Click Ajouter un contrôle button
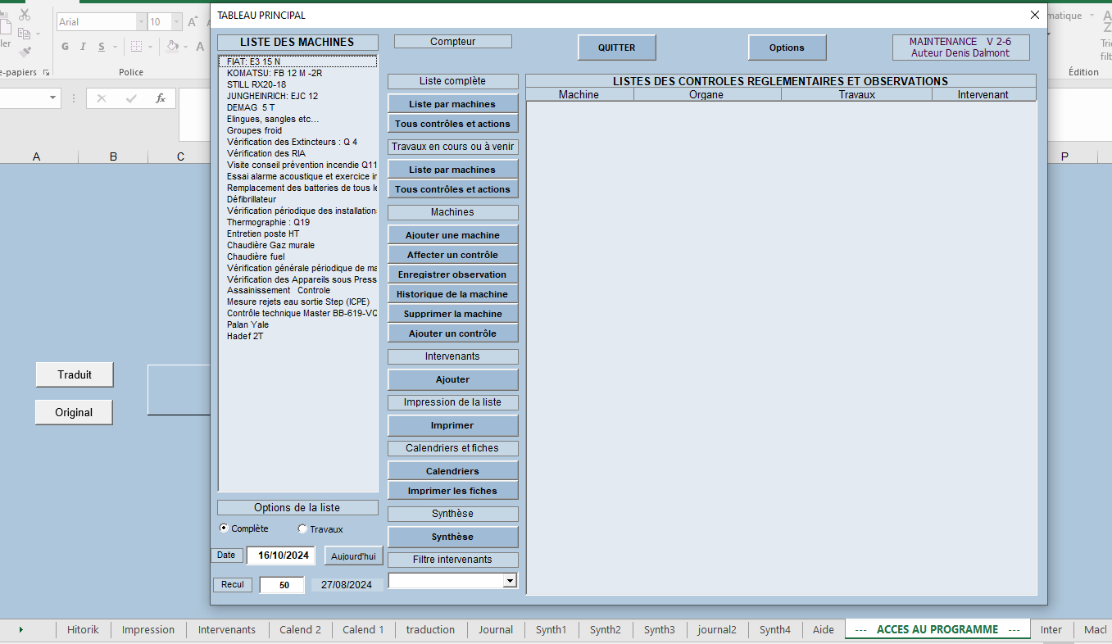This screenshot has height=644, width=1112. pos(453,333)
